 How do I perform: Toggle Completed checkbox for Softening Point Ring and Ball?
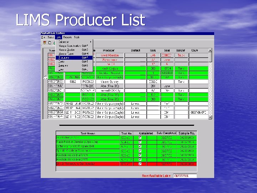click(x=140, y=147)
